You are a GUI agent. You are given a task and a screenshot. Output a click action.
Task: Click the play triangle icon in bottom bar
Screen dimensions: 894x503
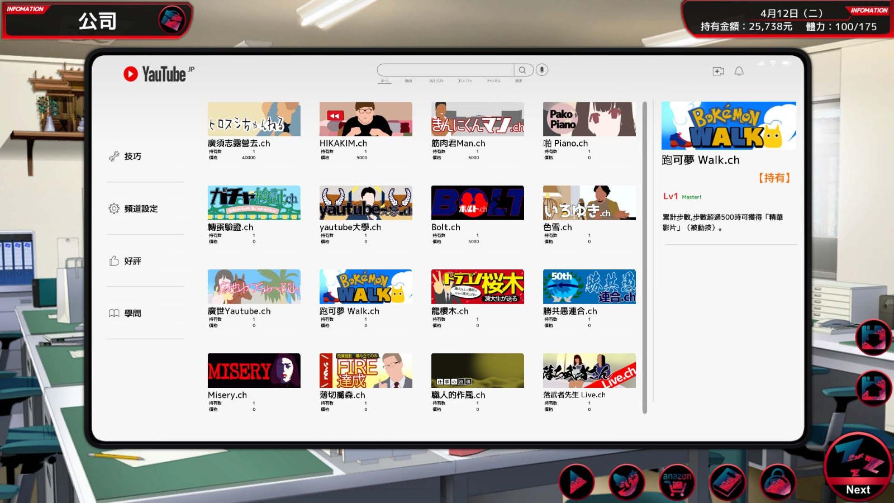point(577,483)
